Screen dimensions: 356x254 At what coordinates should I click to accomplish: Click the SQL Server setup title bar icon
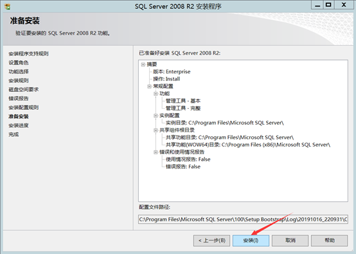pyautogui.click(x=7, y=6)
